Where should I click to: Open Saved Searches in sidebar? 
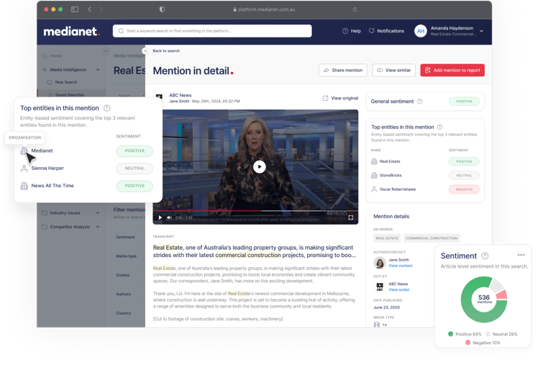(66, 94)
